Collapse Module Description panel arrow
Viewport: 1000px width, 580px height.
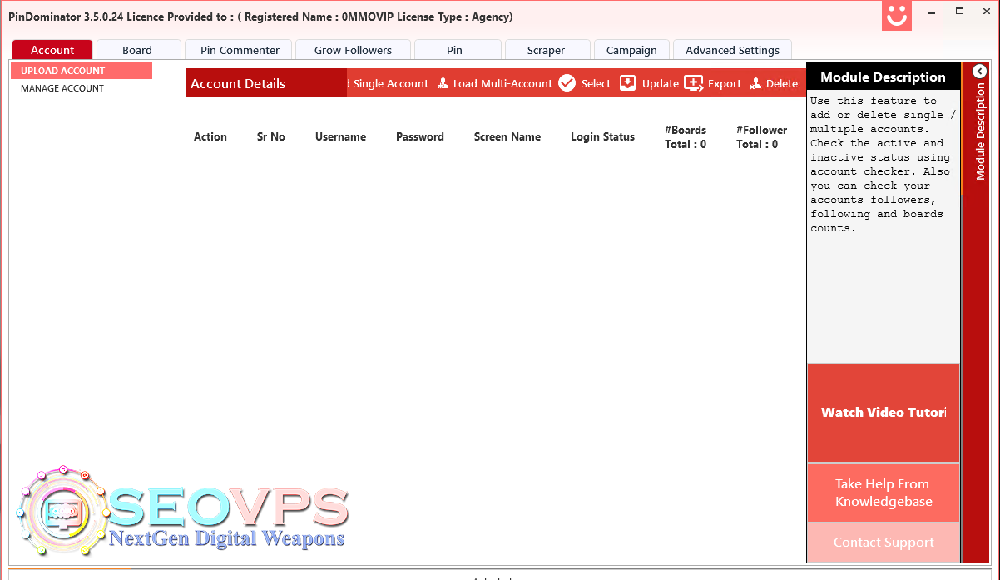pyautogui.click(x=979, y=72)
